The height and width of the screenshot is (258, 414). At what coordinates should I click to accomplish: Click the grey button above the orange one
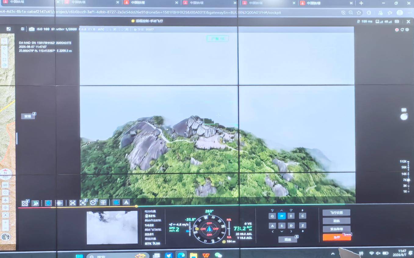pos(337,229)
